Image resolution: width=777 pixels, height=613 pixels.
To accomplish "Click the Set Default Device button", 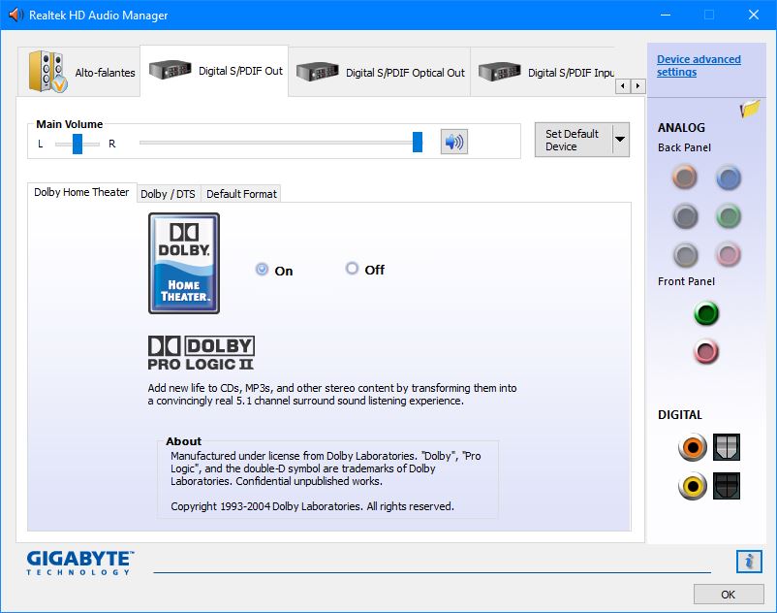I will (574, 140).
